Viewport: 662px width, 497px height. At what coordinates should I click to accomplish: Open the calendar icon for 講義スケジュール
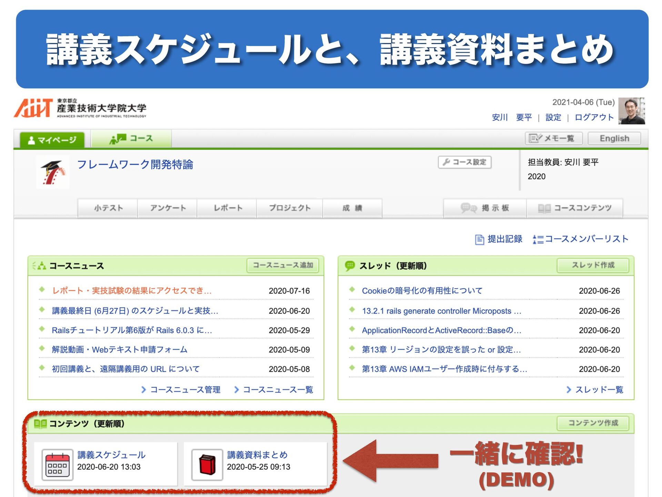click(58, 465)
